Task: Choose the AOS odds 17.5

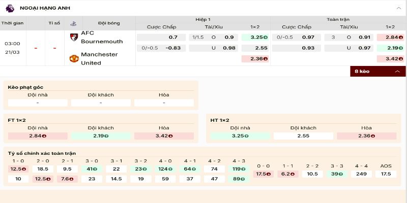Action: (x=386, y=174)
